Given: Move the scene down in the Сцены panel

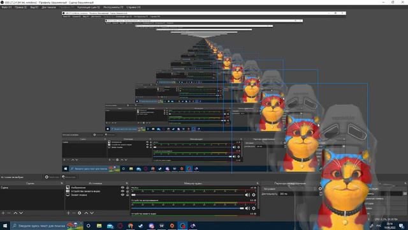Looking at the screenshot, I should point(21,213).
